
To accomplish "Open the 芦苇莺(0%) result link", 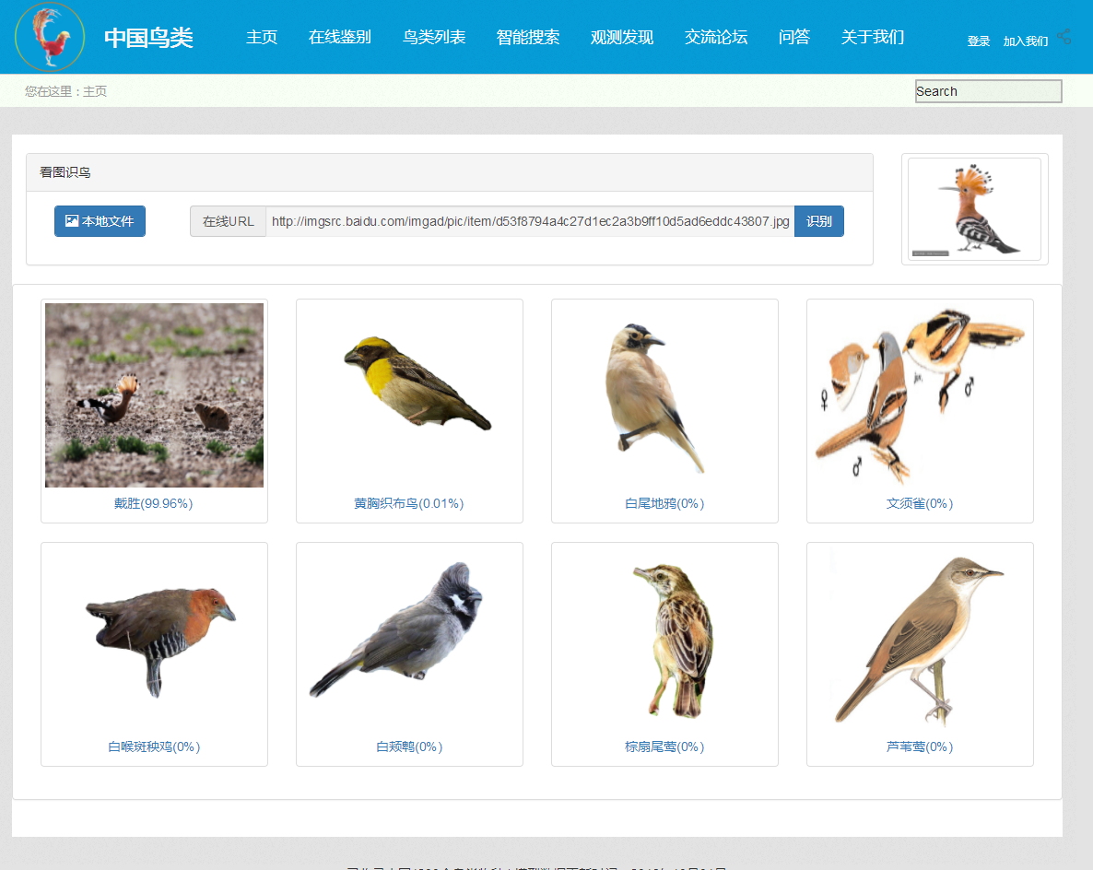I will [919, 747].
